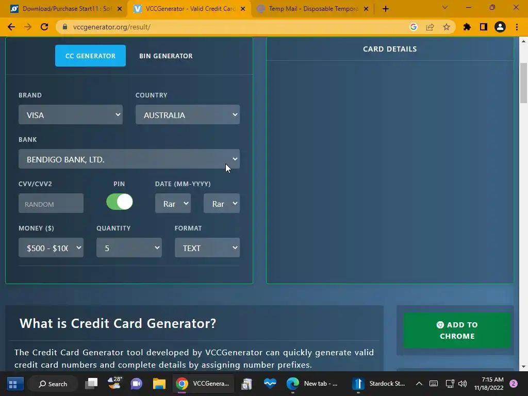Click the browser forward arrow

(x=28, y=27)
